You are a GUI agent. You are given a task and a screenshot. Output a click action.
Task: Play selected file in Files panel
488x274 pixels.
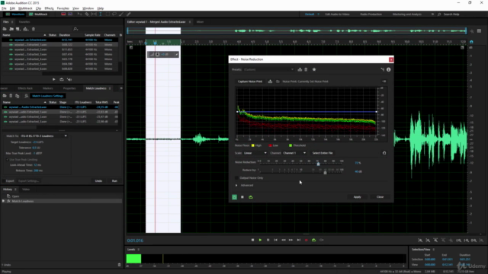[53, 79]
